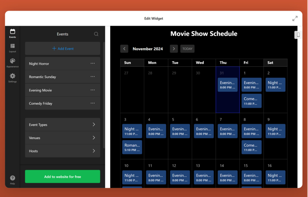
Task: Toggle the mobile preview phone icon
Action: click(298, 35)
